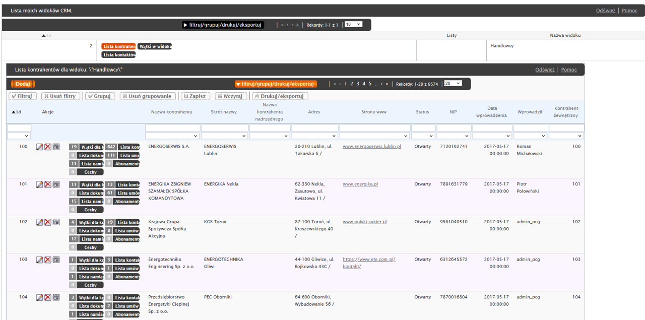Click the red delete icon for row 102
The height and width of the screenshot is (320, 645).
(47, 222)
